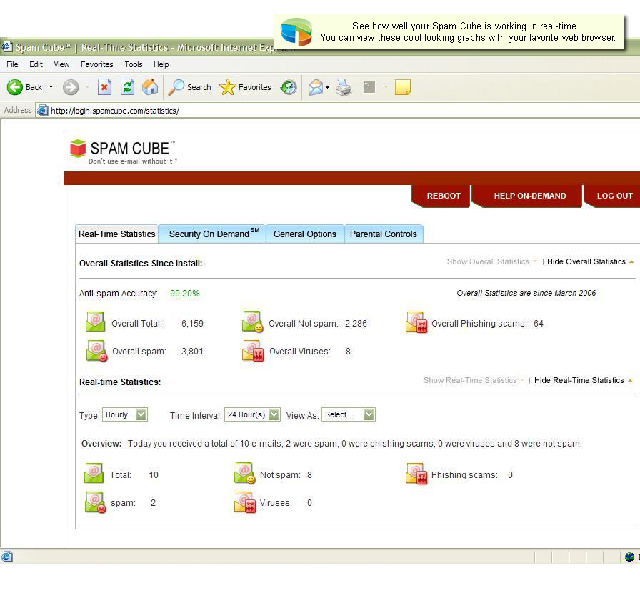Click the Not spam smiley envelope icon

pos(243,473)
